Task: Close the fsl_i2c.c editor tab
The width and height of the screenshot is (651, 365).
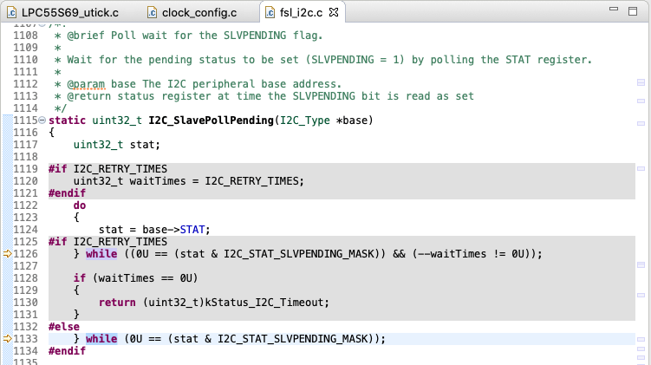Action: (x=335, y=12)
